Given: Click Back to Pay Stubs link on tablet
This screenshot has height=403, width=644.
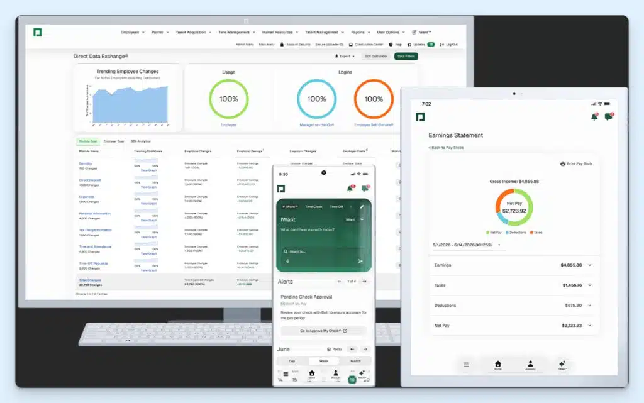Looking at the screenshot, I should pos(446,148).
